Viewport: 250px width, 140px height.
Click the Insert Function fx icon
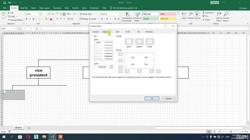click(x=37, y=28)
